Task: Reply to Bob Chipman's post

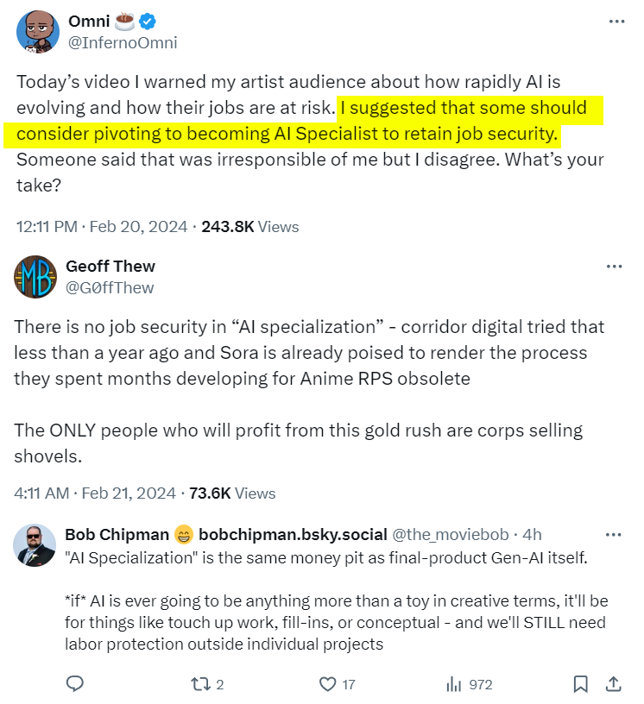Action: (75, 684)
